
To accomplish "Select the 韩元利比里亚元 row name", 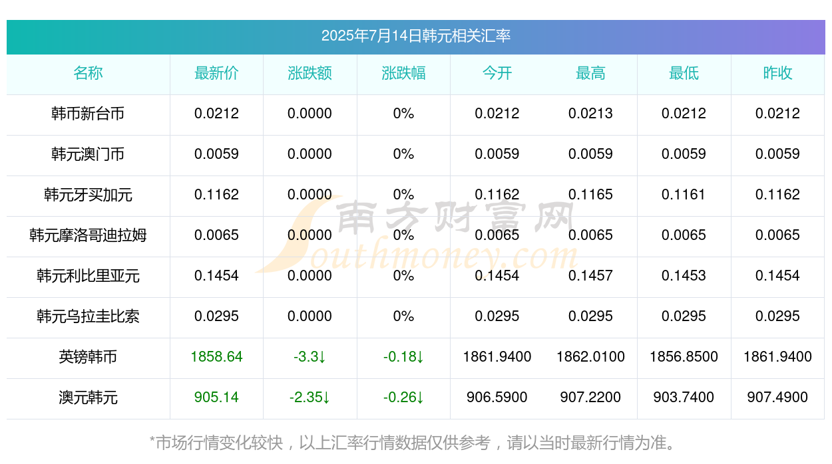I will pos(88,276).
